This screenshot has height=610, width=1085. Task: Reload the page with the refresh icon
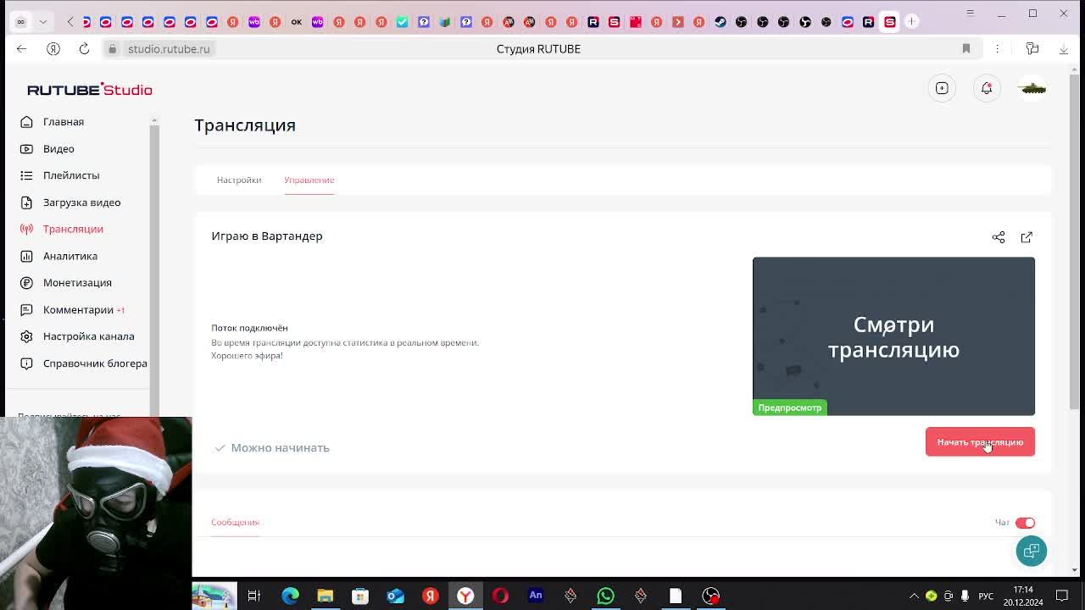tap(84, 49)
